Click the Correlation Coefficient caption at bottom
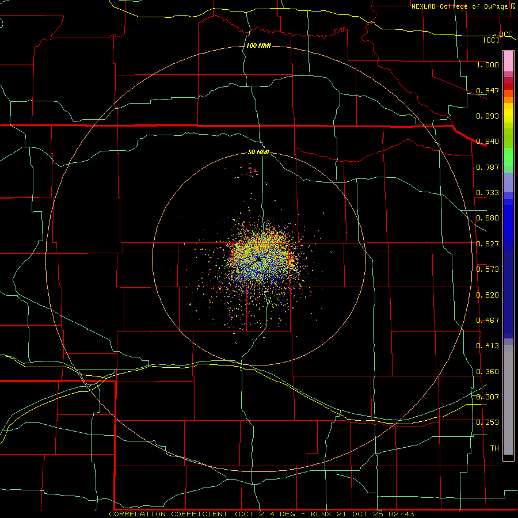The width and height of the screenshot is (518, 518). [x=261, y=514]
